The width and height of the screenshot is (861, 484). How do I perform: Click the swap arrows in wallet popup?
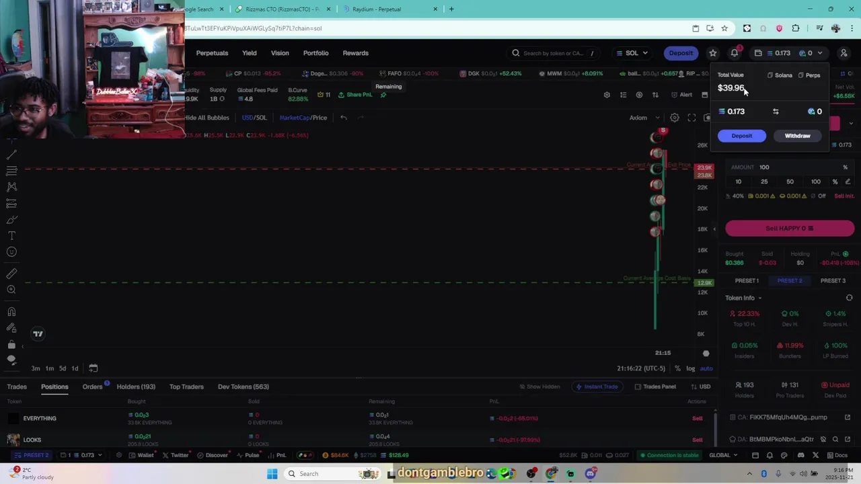click(776, 112)
